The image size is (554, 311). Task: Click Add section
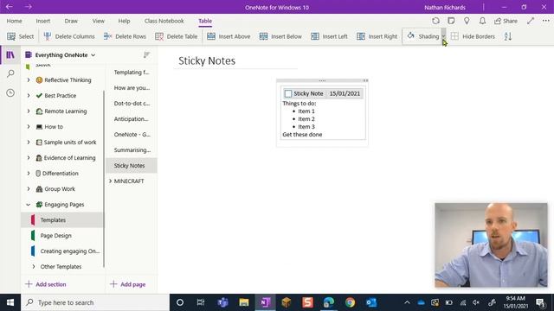(x=46, y=284)
